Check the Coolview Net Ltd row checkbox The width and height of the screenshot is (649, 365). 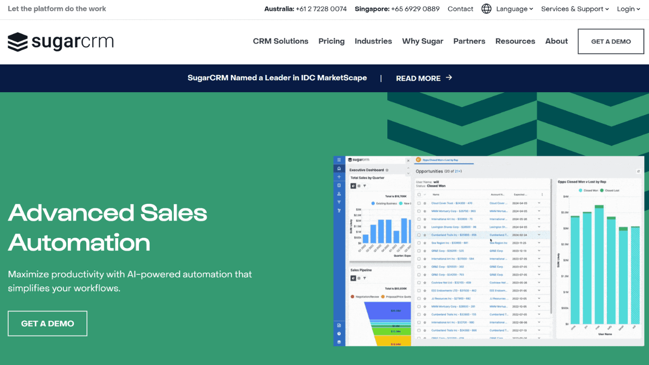pyautogui.click(x=419, y=282)
